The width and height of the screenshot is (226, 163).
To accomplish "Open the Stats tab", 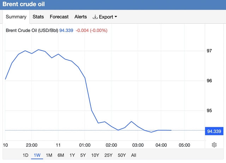I will [38, 17].
